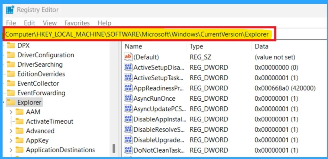Open the Edit menu

click(x=29, y=23)
